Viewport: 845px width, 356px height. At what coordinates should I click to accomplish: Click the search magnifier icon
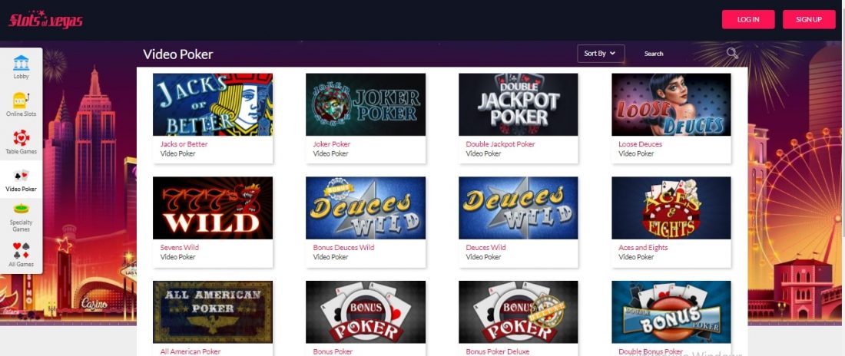(x=732, y=53)
